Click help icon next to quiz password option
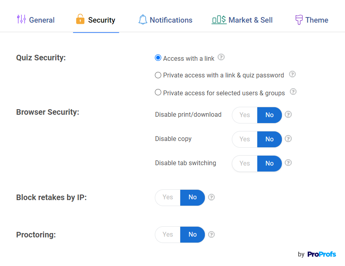The image size is (345, 266). [x=292, y=74]
